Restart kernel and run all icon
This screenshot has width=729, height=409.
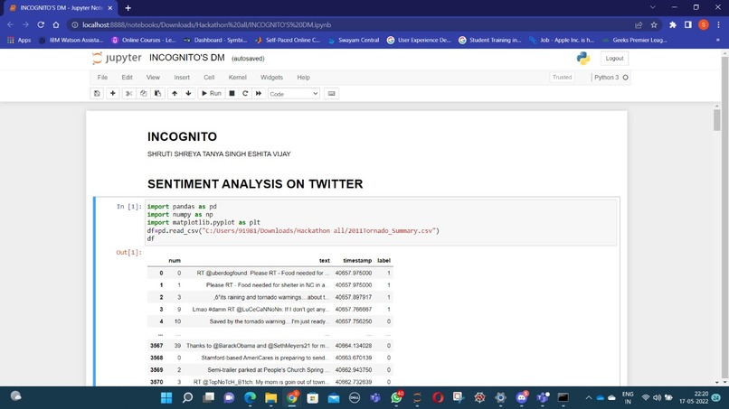coord(259,93)
